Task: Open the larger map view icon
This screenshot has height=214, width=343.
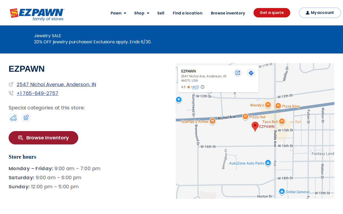Action: coord(238,73)
